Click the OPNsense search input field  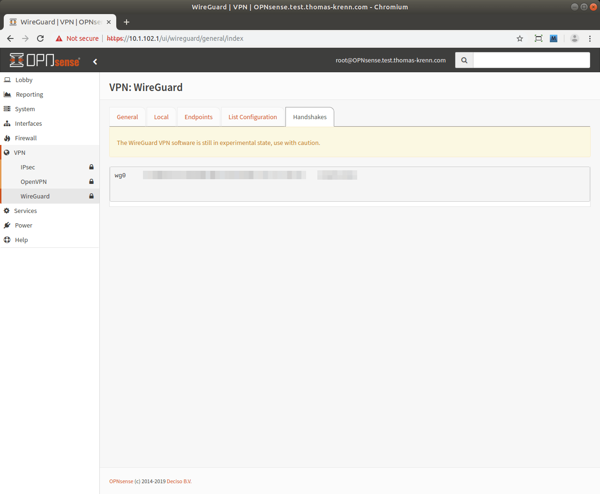coord(531,60)
